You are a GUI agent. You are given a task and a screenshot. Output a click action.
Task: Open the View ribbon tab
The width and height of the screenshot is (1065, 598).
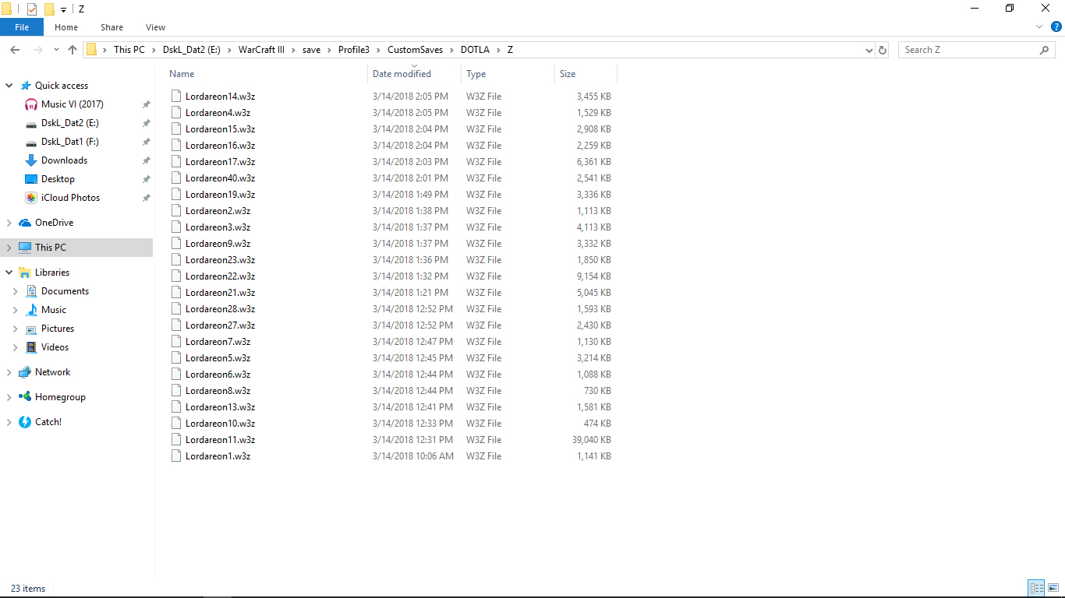[155, 27]
